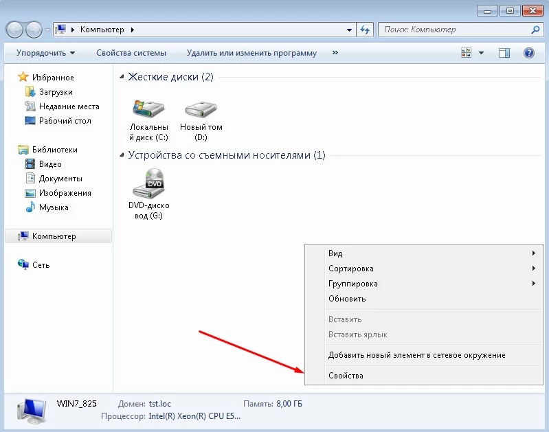The height and width of the screenshot is (432, 549).
Task: Click the Память 8,00 ГБ value
Action: 289,404
